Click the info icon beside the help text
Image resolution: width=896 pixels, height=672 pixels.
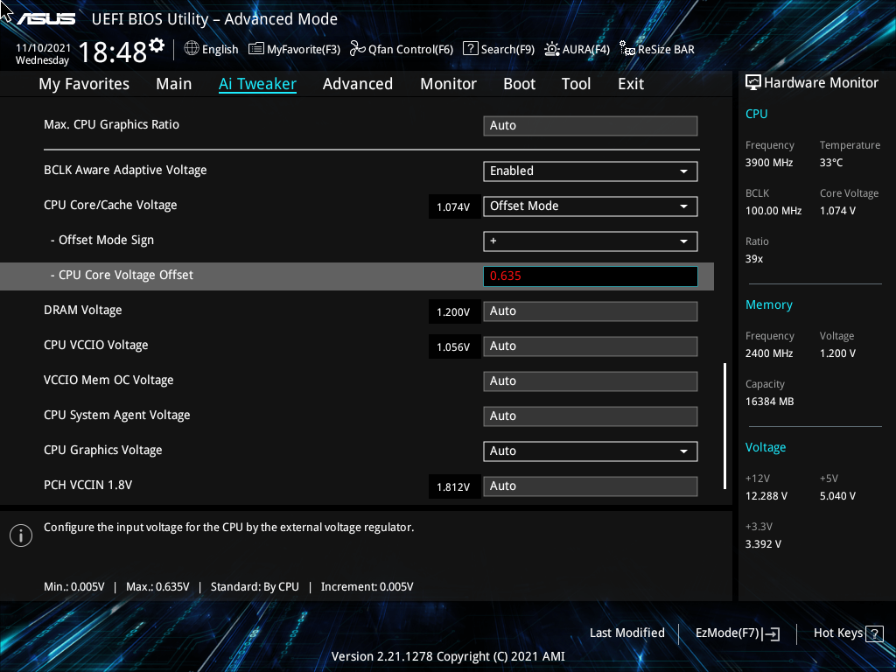click(21, 535)
